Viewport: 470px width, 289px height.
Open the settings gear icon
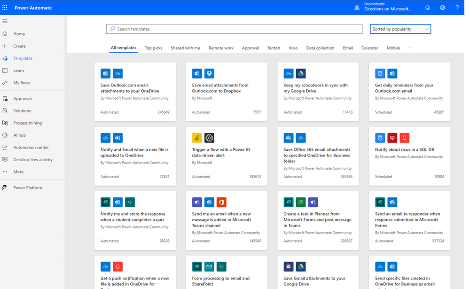443,8
